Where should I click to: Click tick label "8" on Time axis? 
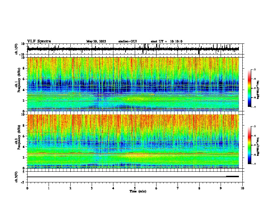pos(199,188)
